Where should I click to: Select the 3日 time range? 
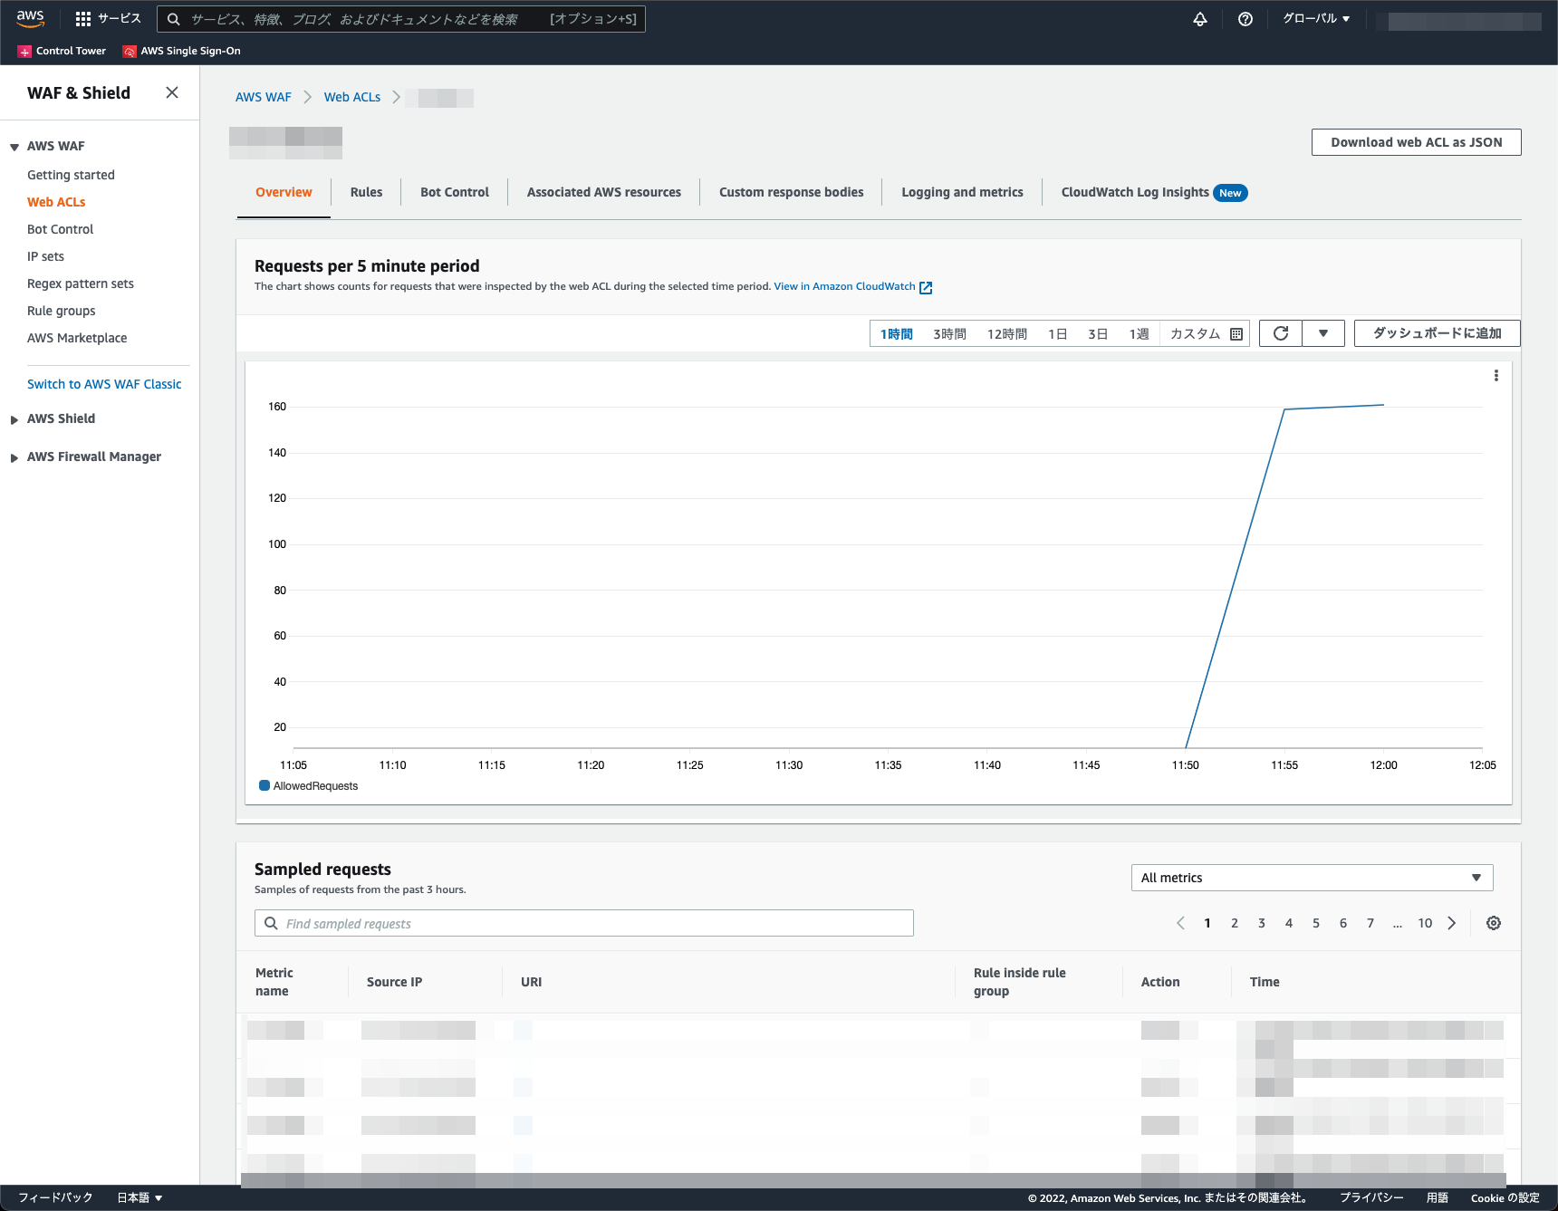coord(1098,334)
